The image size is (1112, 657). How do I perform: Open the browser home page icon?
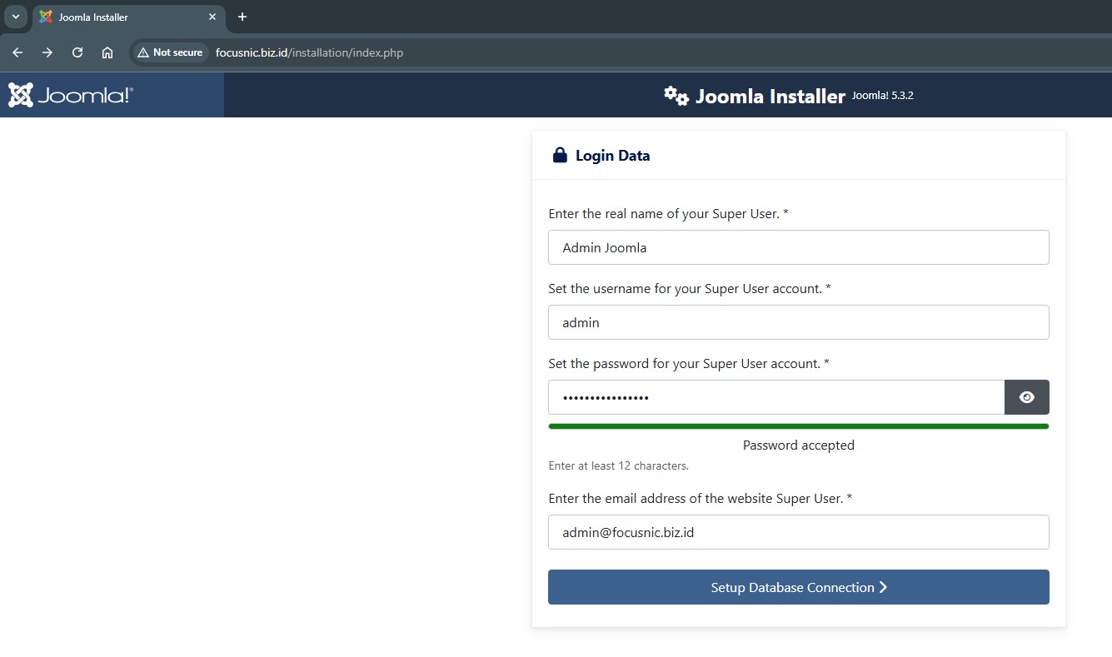tap(107, 52)
